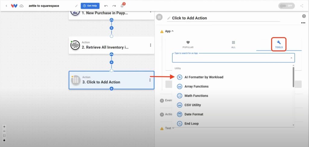Add branch below step 2 node
Viewport: 309px width, 147px height.
click(x=112, y=54)
